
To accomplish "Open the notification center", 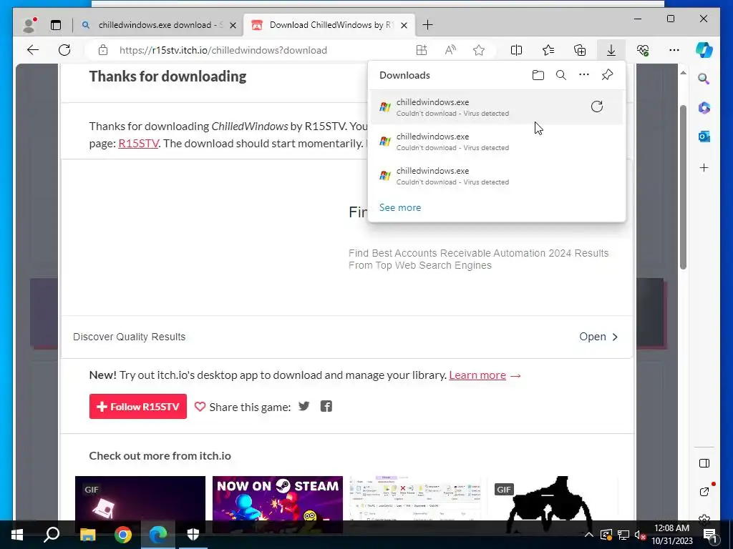I will [x=710, y=535].
